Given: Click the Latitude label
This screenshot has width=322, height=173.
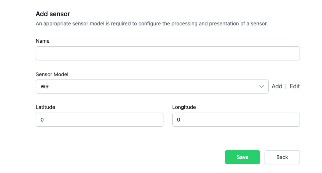Looking at the screenshot, I should coord(45,107).
